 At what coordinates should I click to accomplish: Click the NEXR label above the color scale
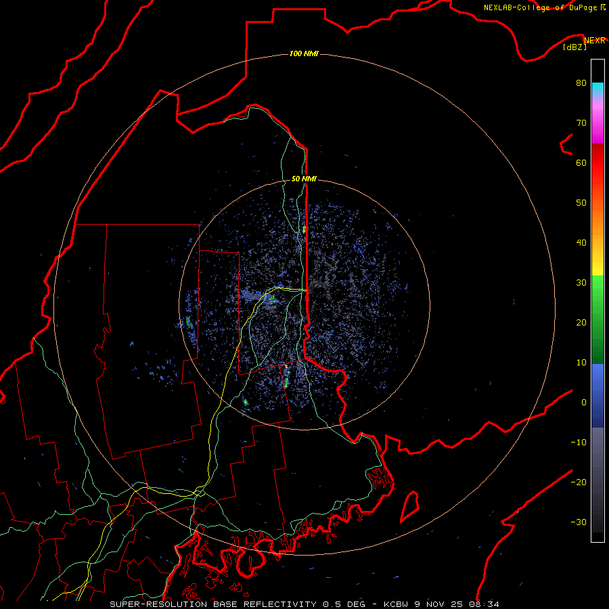pos(594,41)
